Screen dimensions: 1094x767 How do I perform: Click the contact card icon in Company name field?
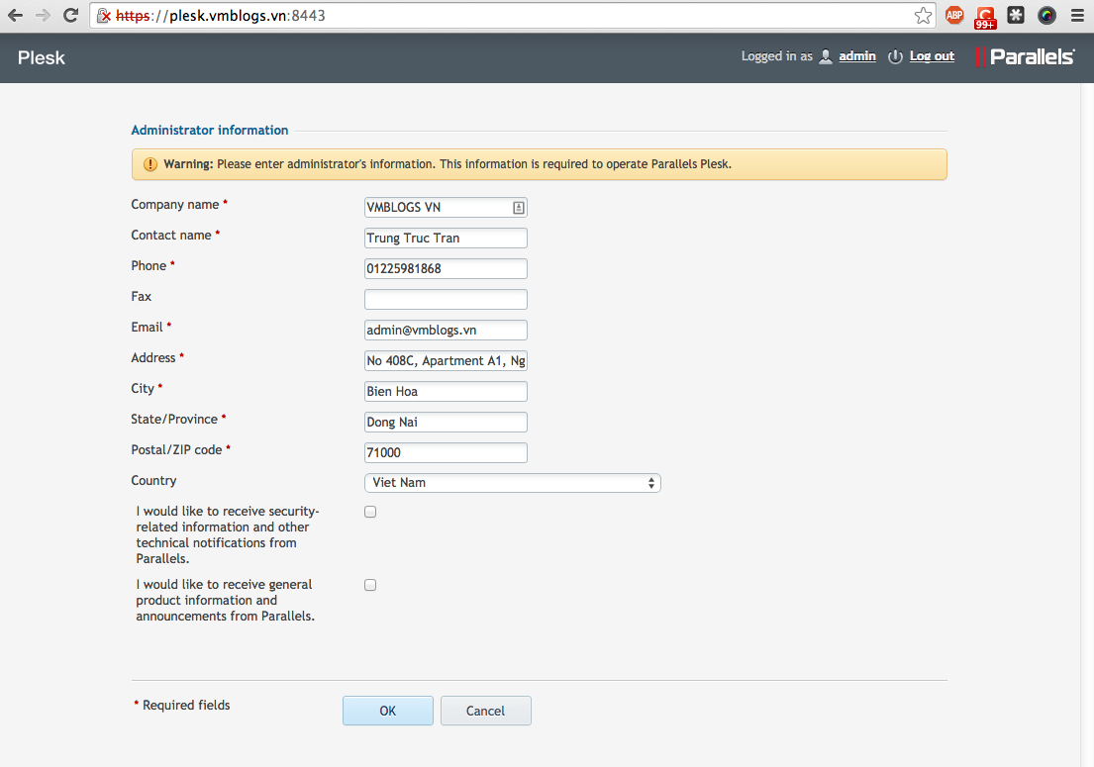[x=518, y=208]
